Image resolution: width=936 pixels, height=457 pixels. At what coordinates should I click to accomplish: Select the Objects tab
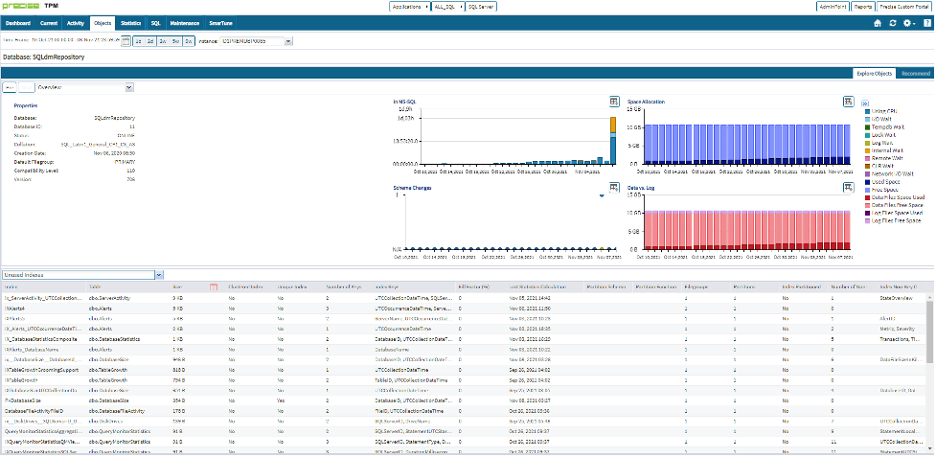click(x=103, y=23)
